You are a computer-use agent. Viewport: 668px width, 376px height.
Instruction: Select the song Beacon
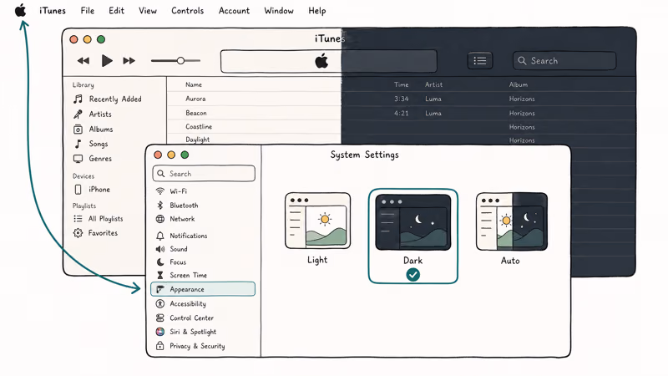coord(196,113)
